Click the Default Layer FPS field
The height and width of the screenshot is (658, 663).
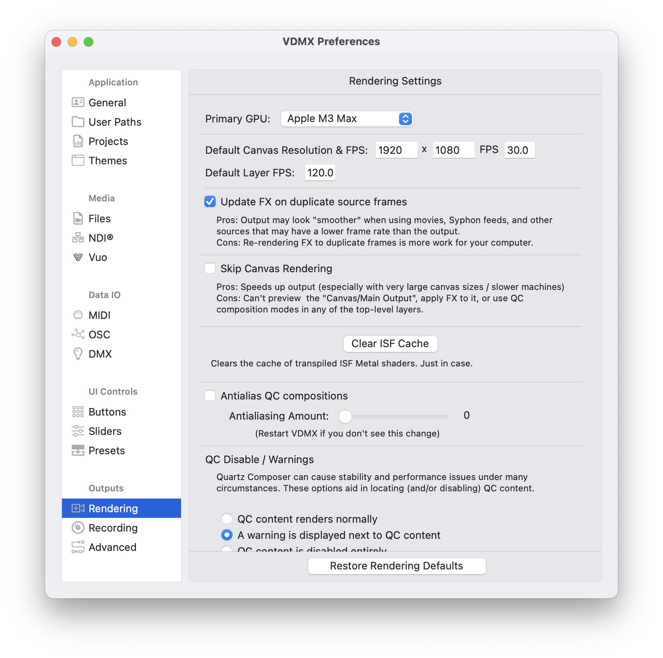click(x=320, y=173)
